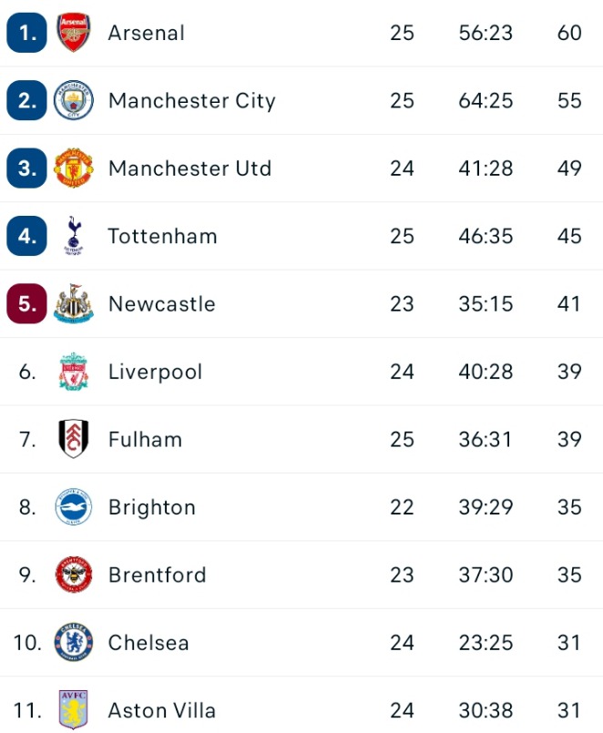Click the Liverpool club crest
This screenshot has height=733, width=603.
click(74, 372)
